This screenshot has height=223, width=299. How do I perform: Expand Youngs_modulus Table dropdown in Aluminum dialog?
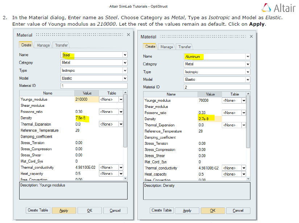tap(244, 101)
